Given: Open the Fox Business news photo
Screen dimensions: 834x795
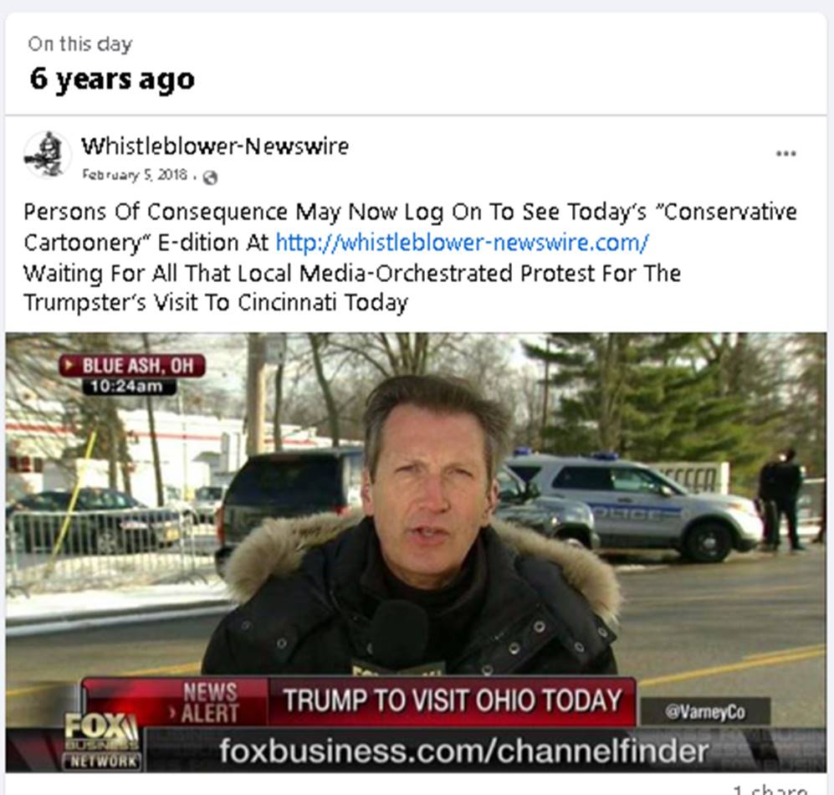Looking at the screenshot, I should tap(416, 552).
